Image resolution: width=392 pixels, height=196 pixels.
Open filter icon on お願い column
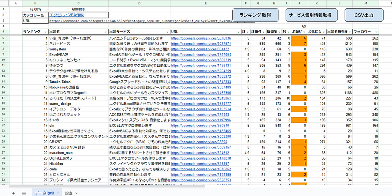click(x=304, y=32)
